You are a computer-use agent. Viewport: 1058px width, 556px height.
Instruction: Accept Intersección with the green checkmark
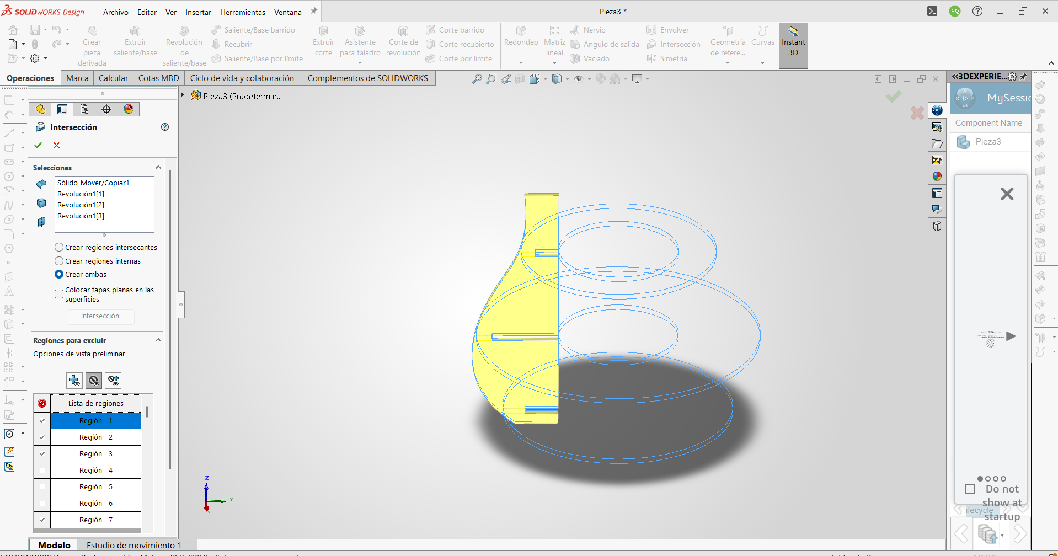(x=38, y=145)
